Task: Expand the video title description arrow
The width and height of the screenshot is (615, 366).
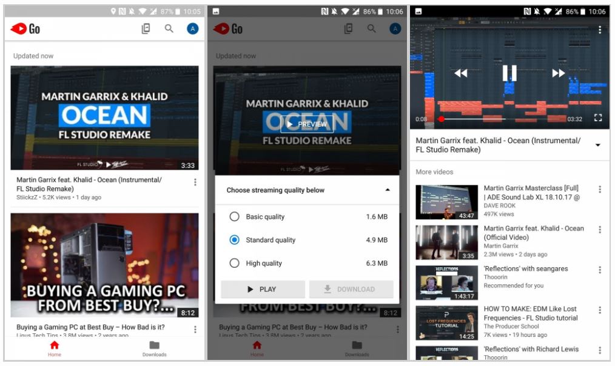Action: click(x=598, y=145)
